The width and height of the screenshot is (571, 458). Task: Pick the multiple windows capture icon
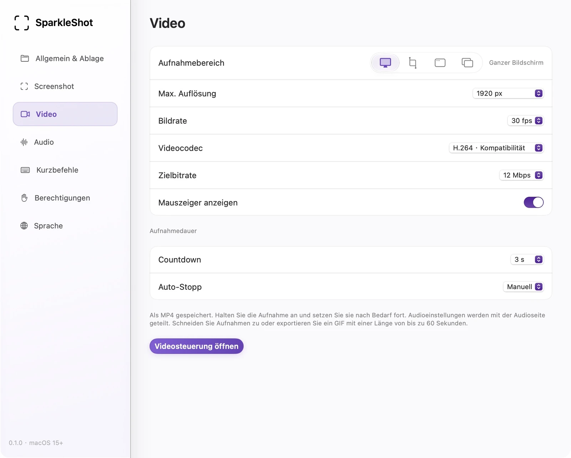(467, 63)
